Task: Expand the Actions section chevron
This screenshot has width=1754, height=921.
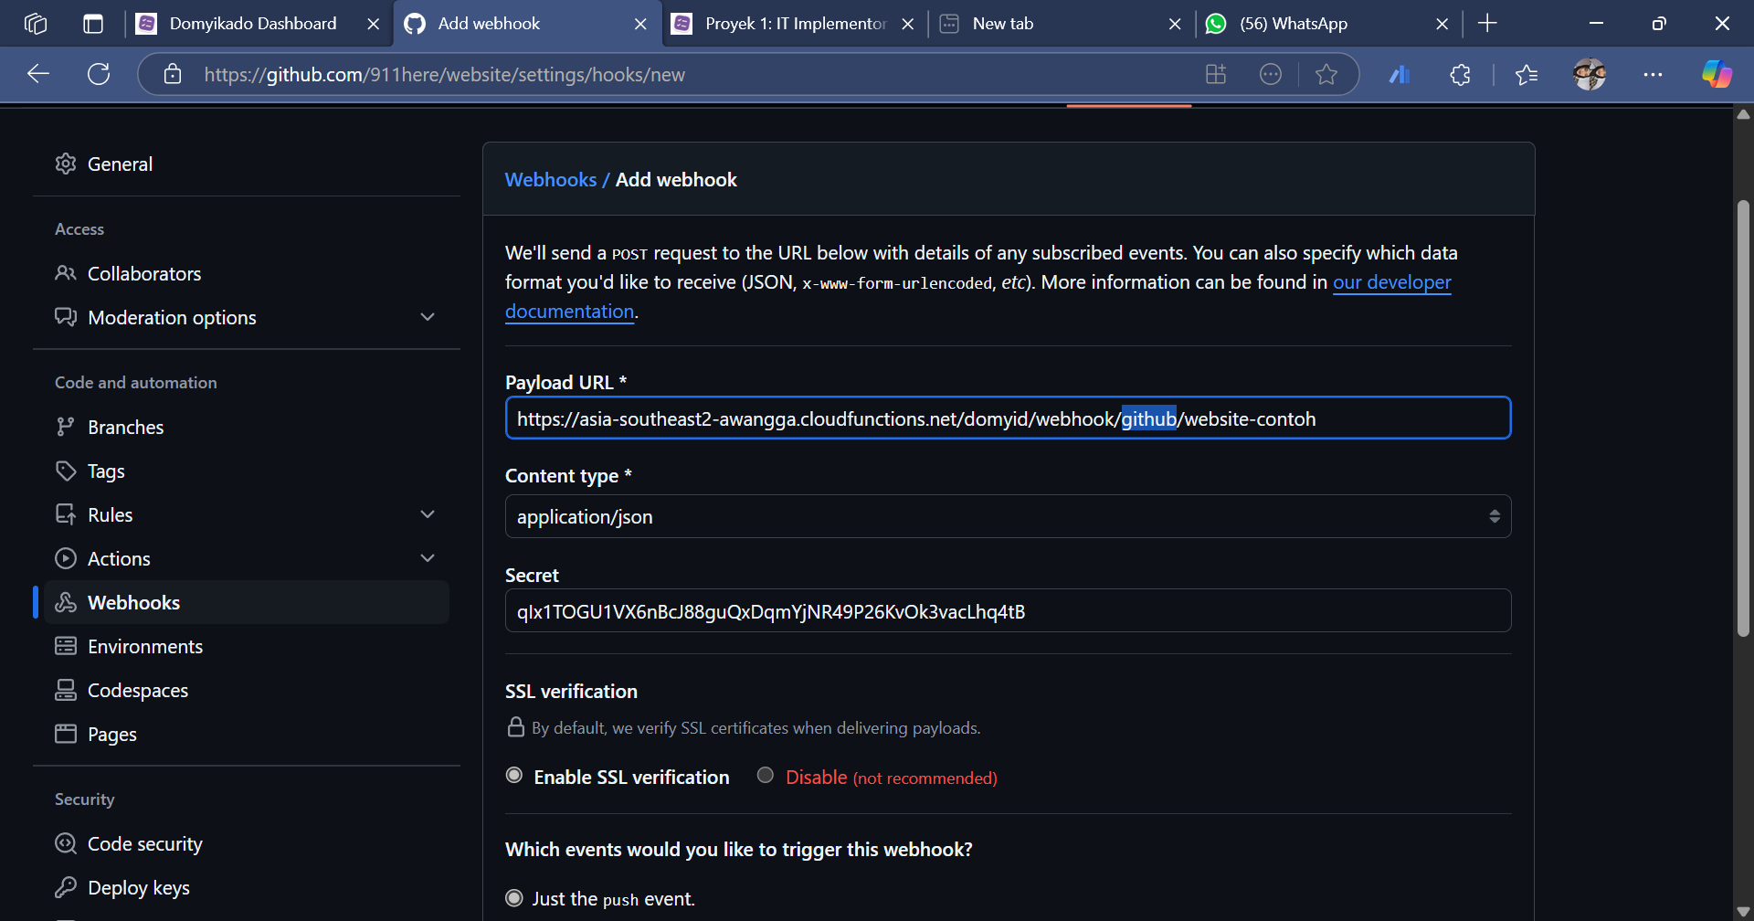Action: point(428,558)
